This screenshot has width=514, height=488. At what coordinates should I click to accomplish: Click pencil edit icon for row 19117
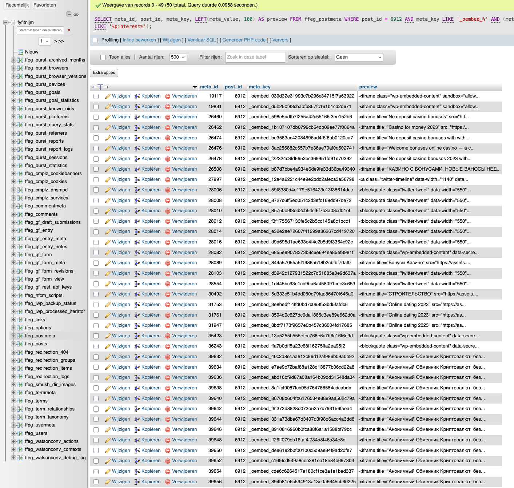[x=108, y=96]
